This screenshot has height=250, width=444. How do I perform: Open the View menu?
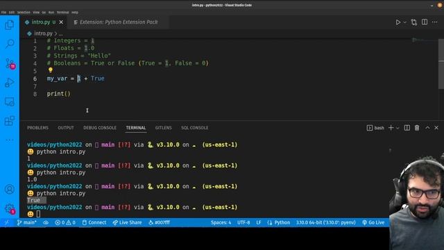(36, 12)
